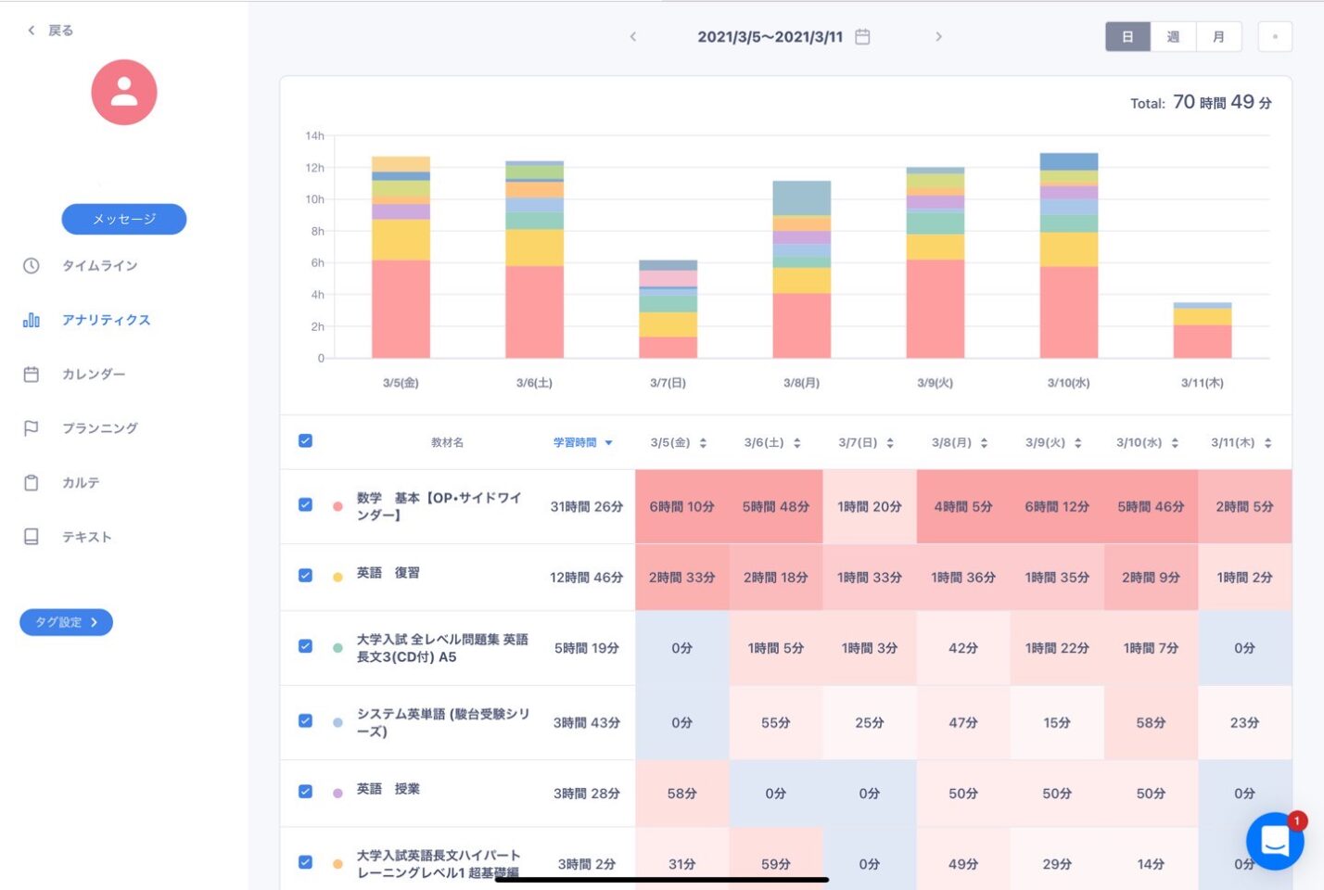Click the Text book icon in sidebar
1324x890 pixels.
click(x=32, y=537)
